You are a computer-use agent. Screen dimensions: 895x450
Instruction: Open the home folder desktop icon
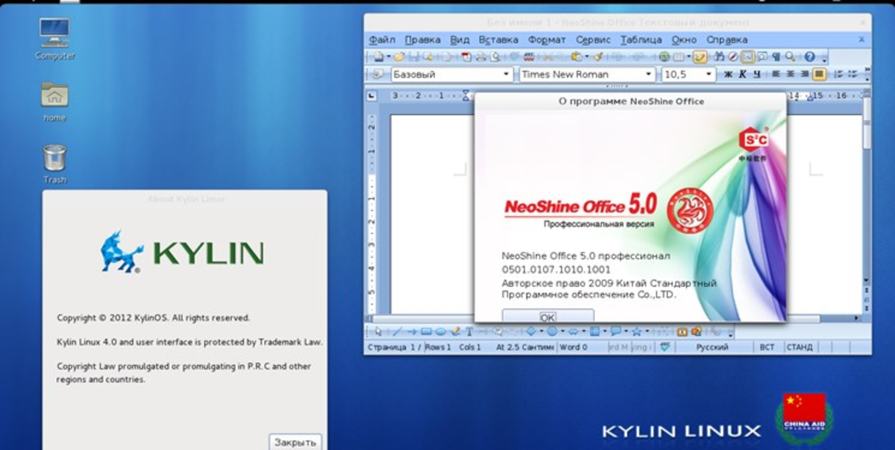[x=54, y=95]
